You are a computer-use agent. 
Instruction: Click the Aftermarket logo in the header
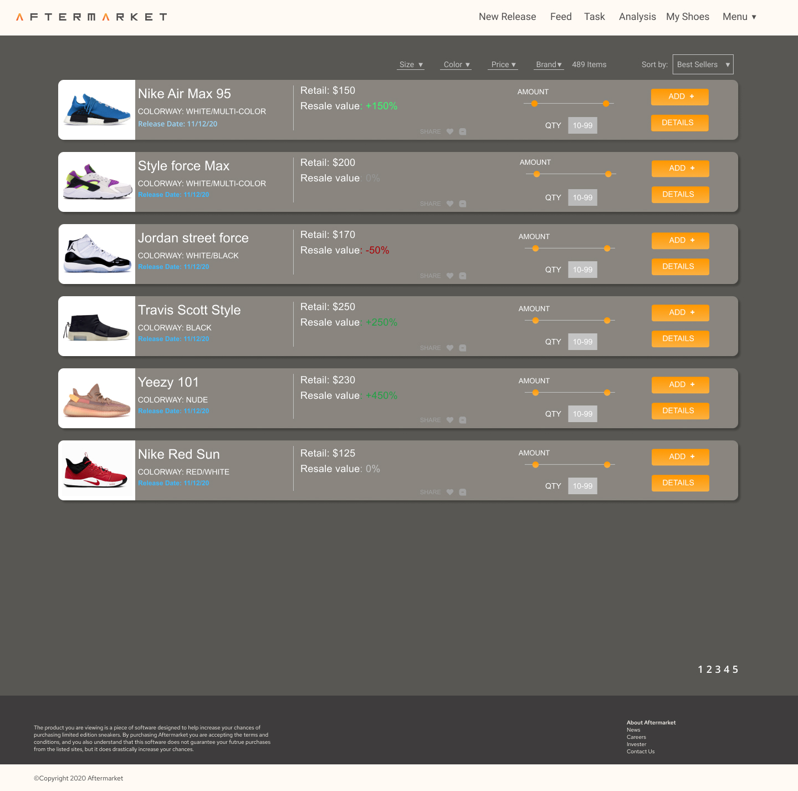click(x=90, y=17)
